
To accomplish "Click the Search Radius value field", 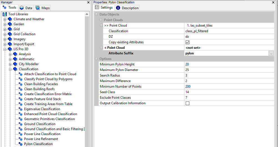I will click(x=229, y=75).
